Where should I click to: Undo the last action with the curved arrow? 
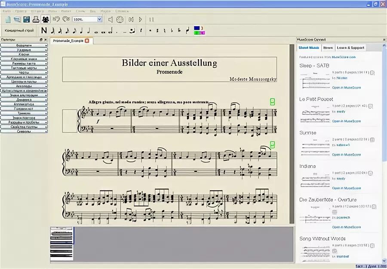(56, 19)
